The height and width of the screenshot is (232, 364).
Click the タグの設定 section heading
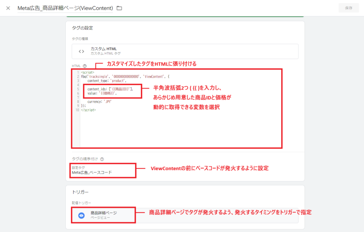82,28
